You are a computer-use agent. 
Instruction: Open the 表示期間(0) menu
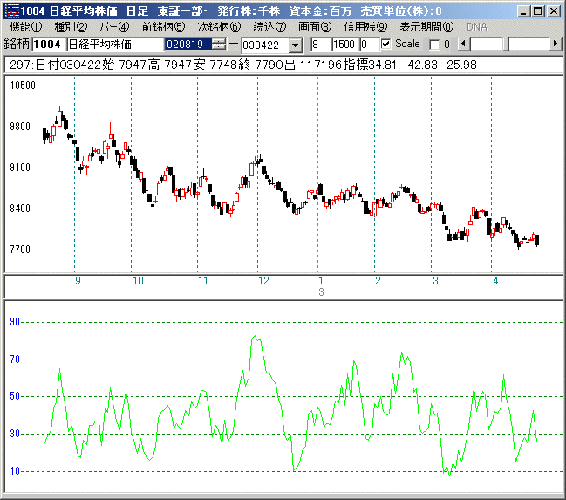(426, 27)
